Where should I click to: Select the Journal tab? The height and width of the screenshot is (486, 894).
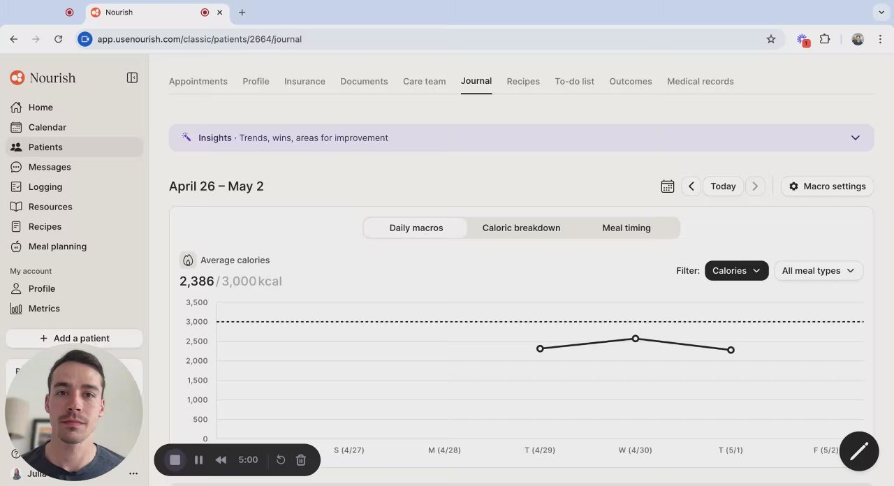[x=476, y=81]
